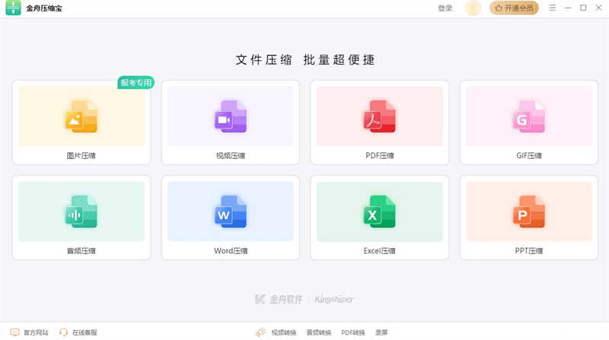Image resolution: width=609 pixels, height=340 pixels.
Task: Open the GIF压缩 pink G icon
Action: point(528,116)
